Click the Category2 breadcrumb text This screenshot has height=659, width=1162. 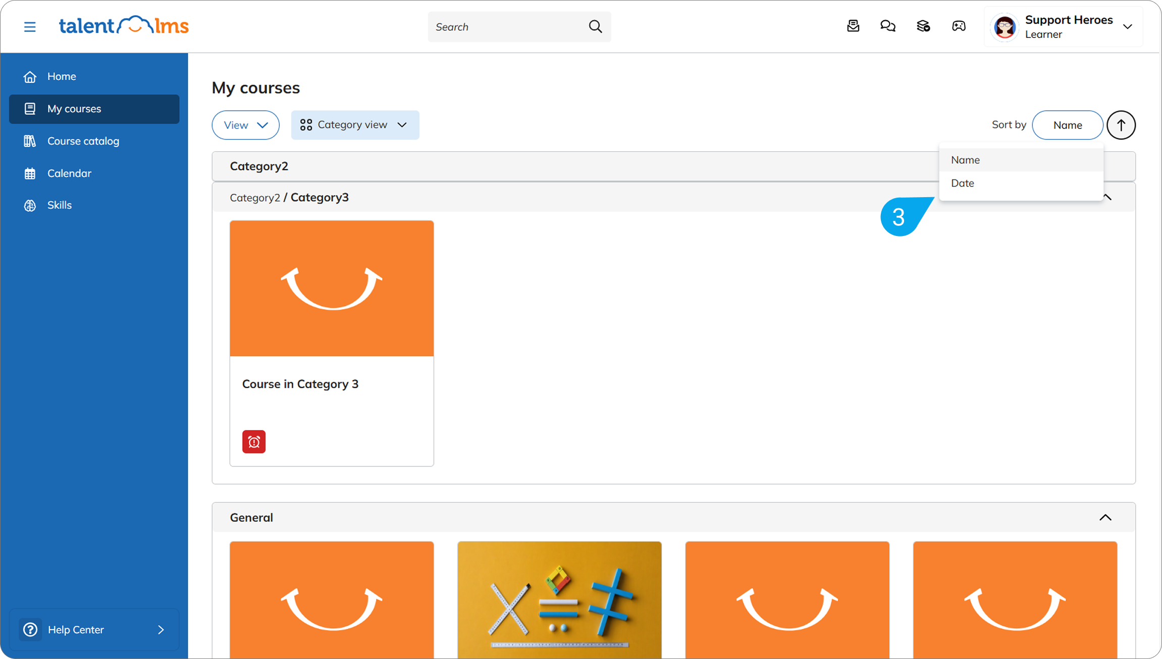click(x=255, y=198)
